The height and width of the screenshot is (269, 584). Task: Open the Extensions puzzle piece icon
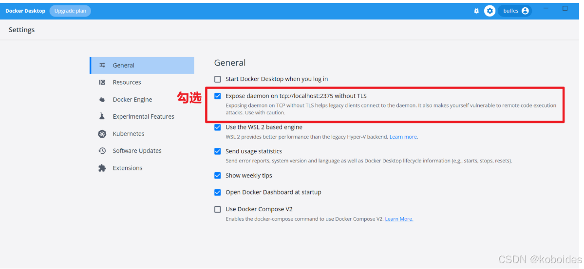pos(102,168)
